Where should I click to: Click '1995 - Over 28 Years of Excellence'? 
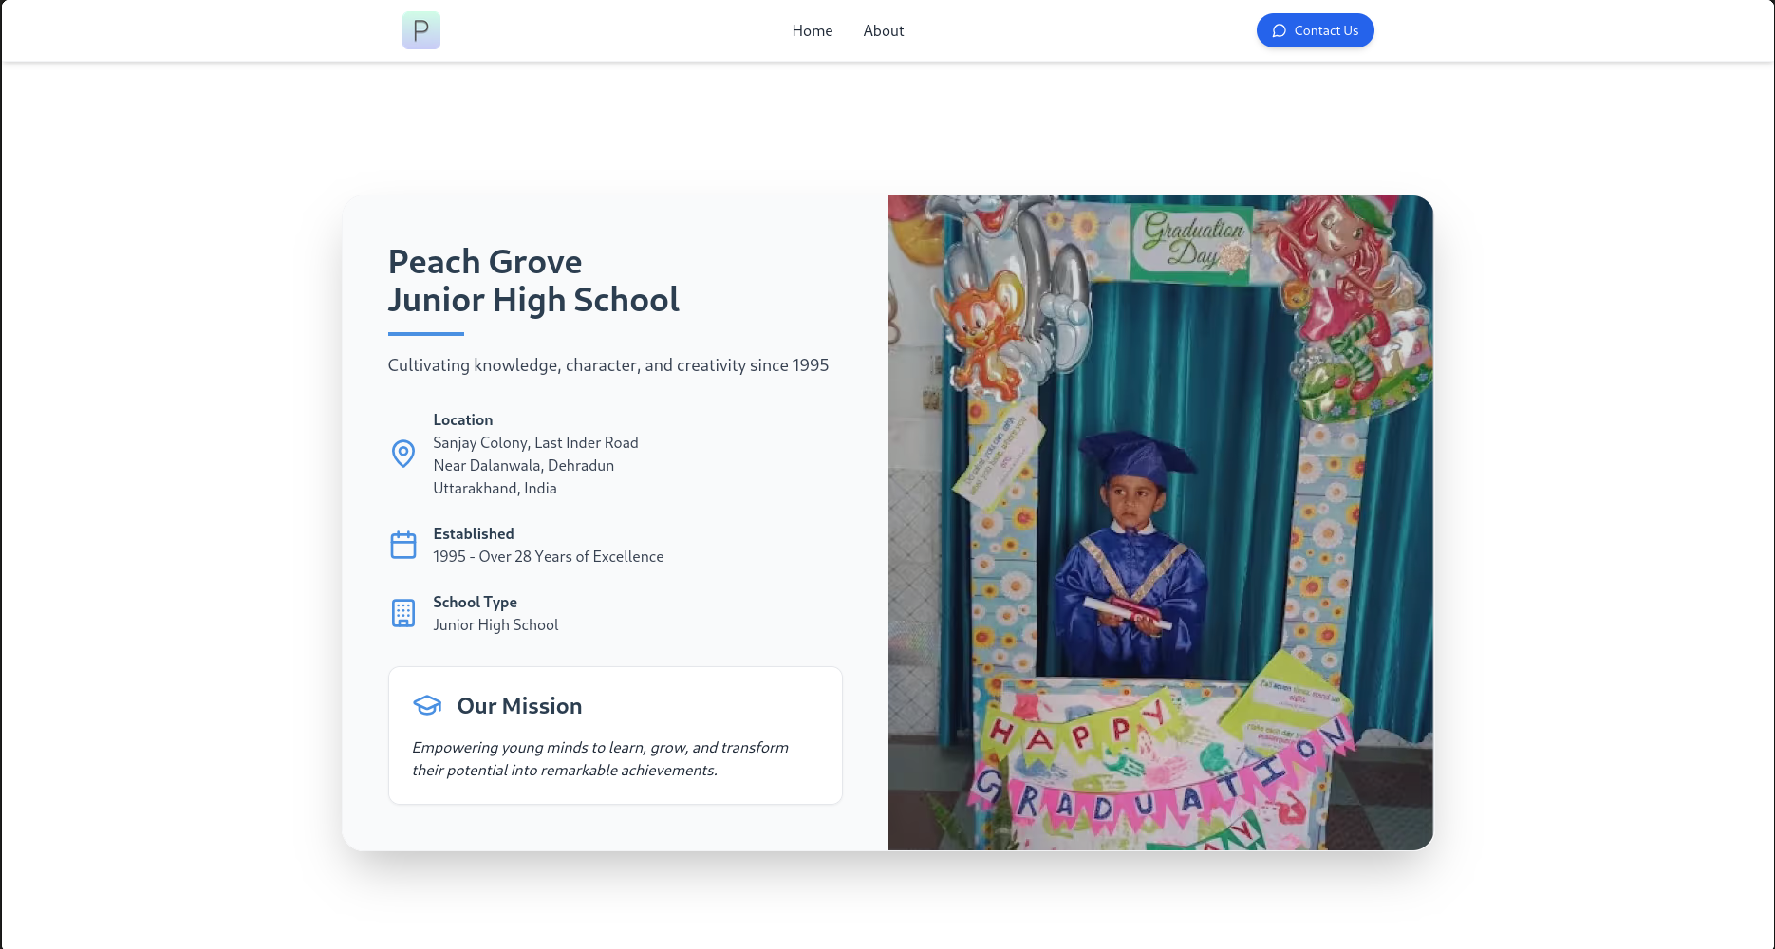(549, 556)
